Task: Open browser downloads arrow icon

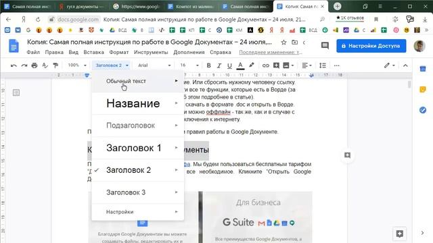Action: click(425, 20)
